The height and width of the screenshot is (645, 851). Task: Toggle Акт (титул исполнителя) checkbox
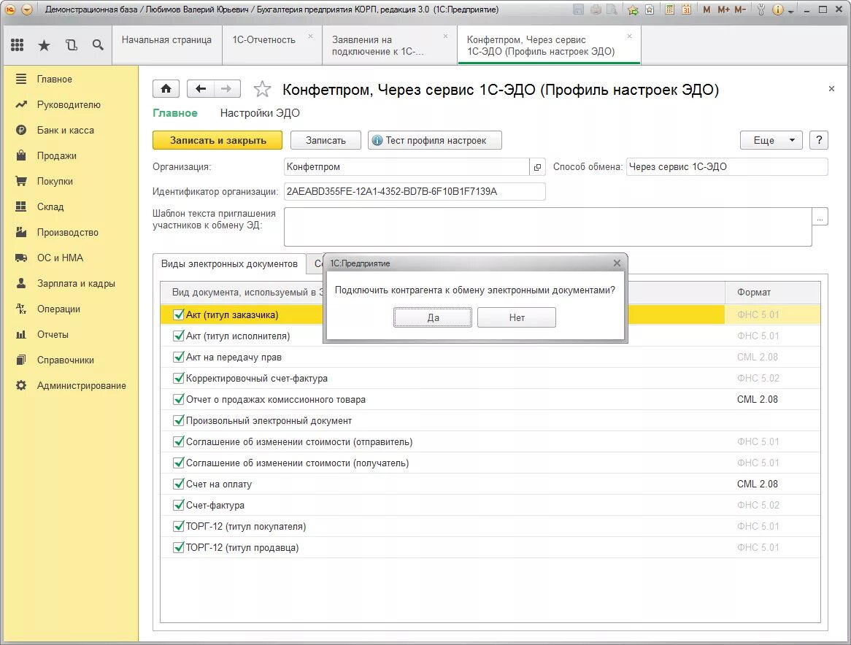(178, 336)
